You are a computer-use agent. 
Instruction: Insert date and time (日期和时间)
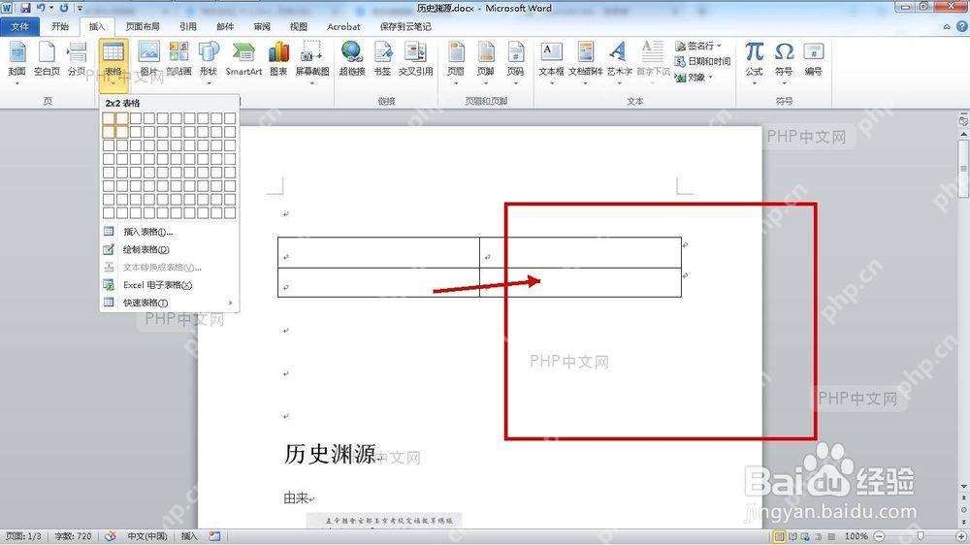702,61
